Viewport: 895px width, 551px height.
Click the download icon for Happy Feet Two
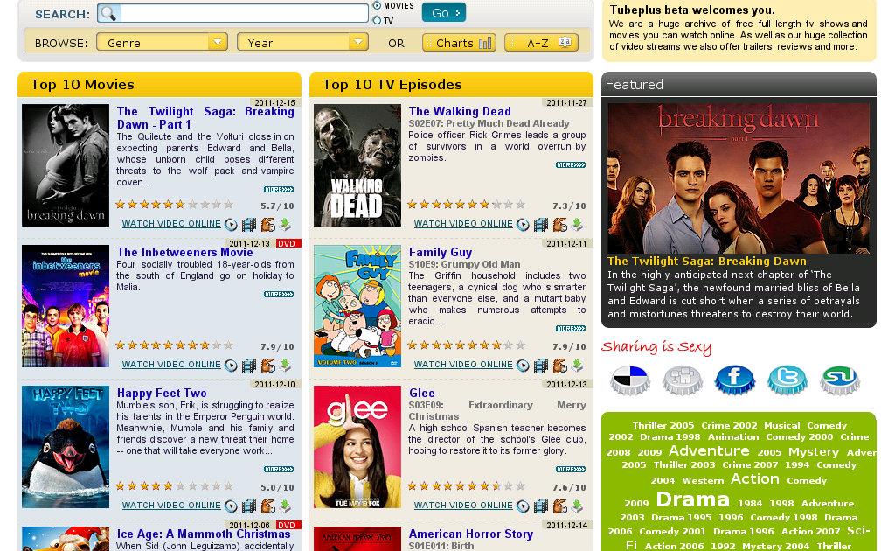[286, 506]
